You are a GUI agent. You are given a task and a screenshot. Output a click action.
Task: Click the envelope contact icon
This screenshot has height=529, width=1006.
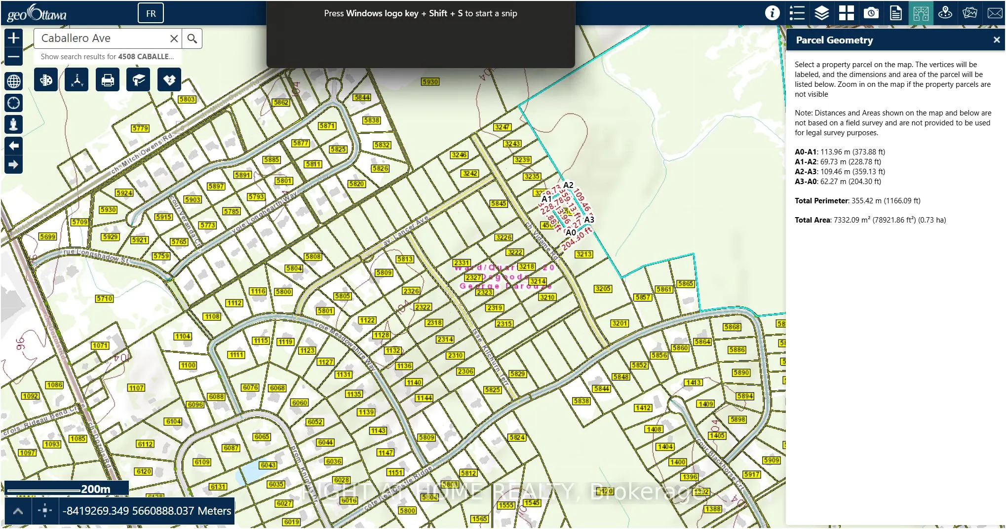[995, 13]
